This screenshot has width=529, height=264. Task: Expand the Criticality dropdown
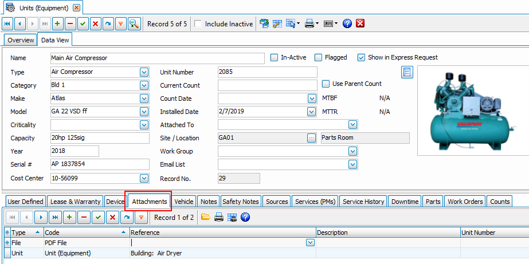pyautogui.click(x=144, y=125)
